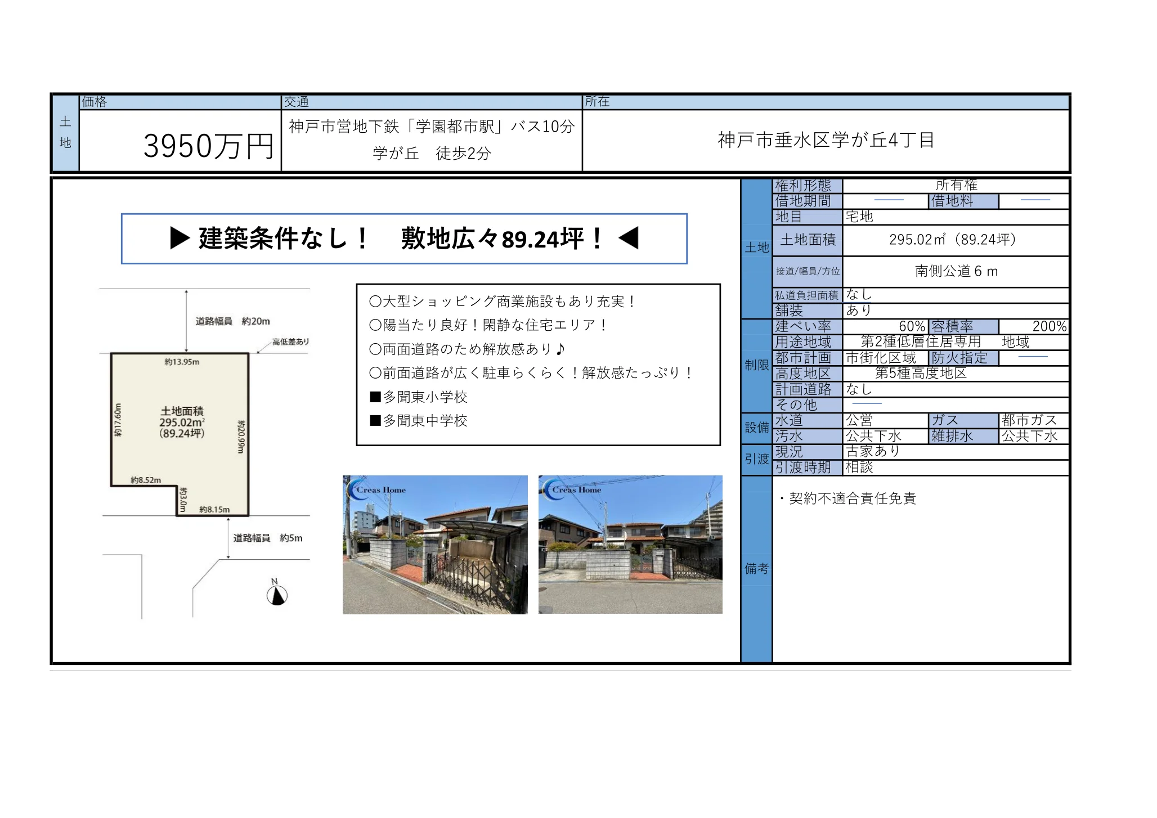Click the 所有権 value cell
Screen dimensions: 1157x818
point(956,186)
